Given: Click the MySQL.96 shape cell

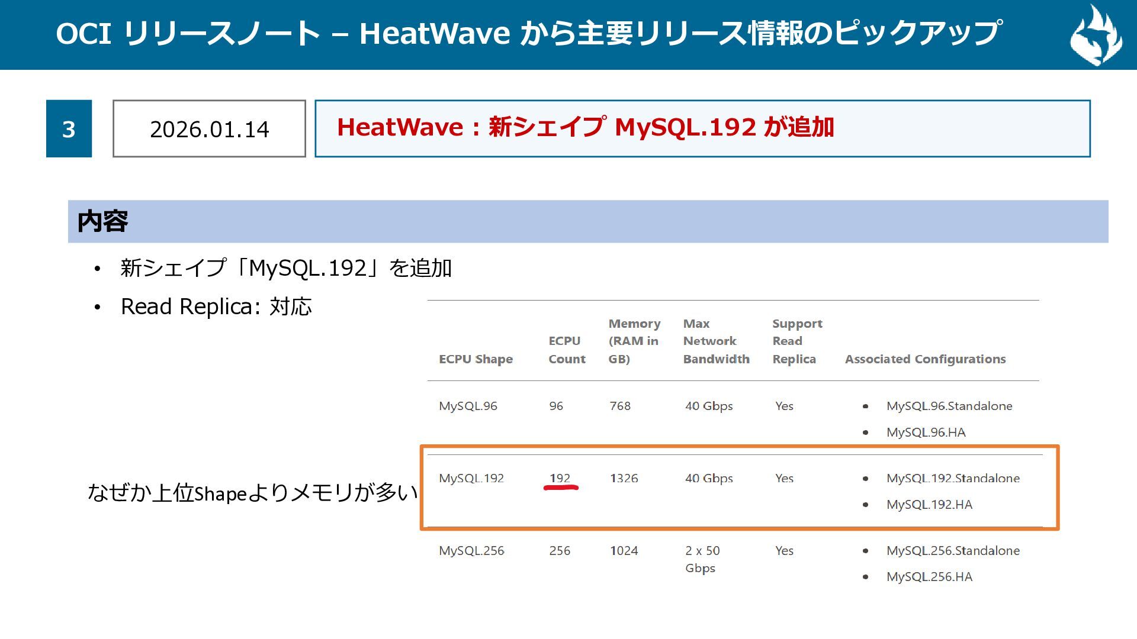Looking at the screenshot, I should click(468, 406).
